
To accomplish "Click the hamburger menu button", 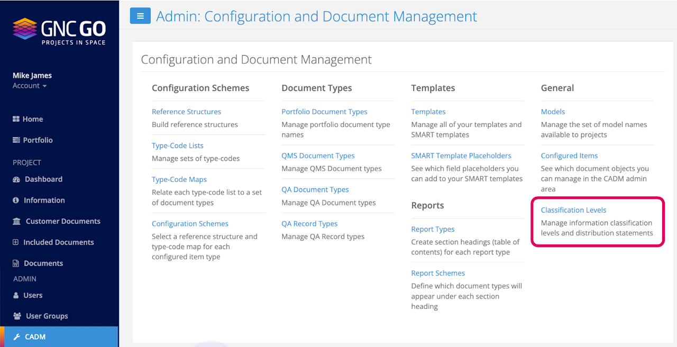I will [x=140, y=16].
